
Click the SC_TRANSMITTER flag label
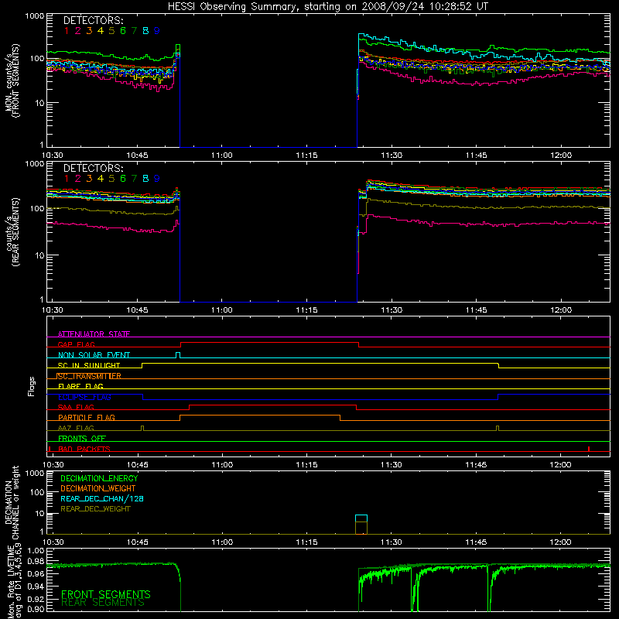[x=89, y=376]
